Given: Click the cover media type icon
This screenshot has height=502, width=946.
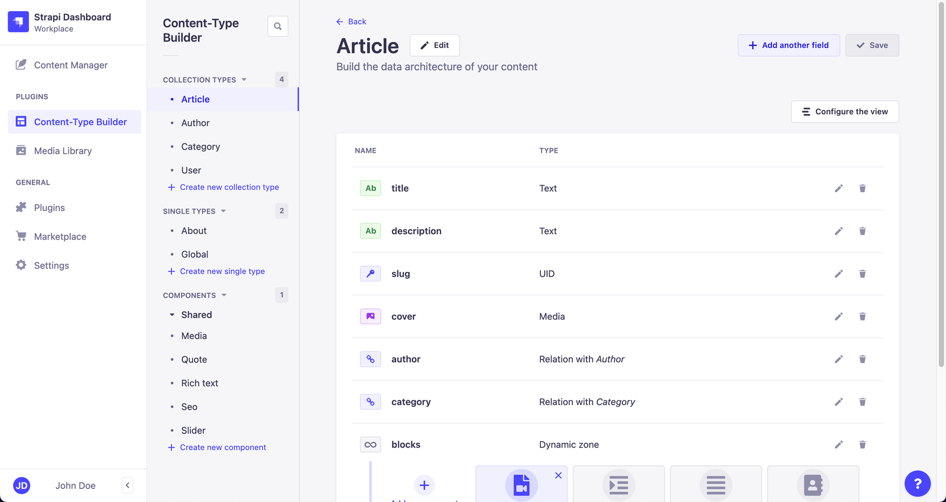Looking at the screenshot, I should pyautogui.click(x=371, y=316).
